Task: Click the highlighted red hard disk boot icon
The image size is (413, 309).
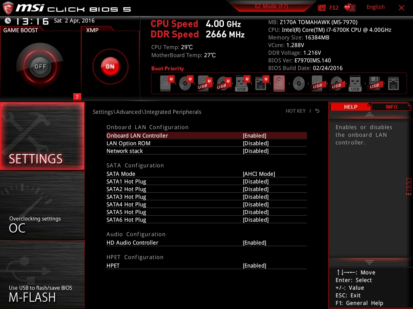Action: tap(279, 83)
